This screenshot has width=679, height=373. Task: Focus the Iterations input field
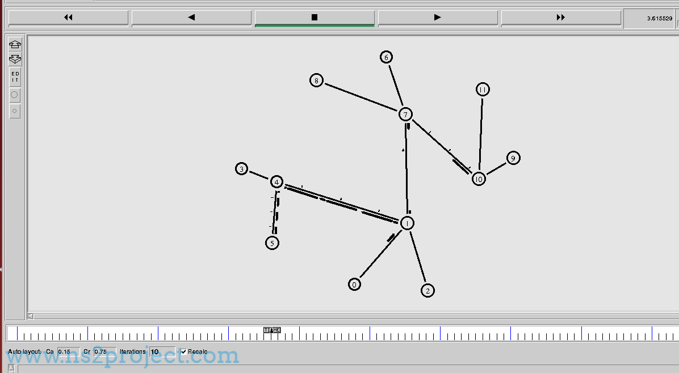[162, 351]
